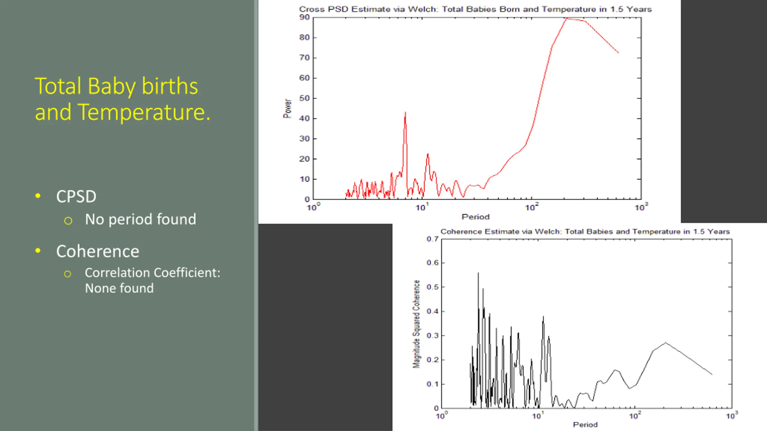The height and width of the screenshot is (431, 767).
Task: Click the 'Period' label under the coherence chart
Action: coord(585,424)
